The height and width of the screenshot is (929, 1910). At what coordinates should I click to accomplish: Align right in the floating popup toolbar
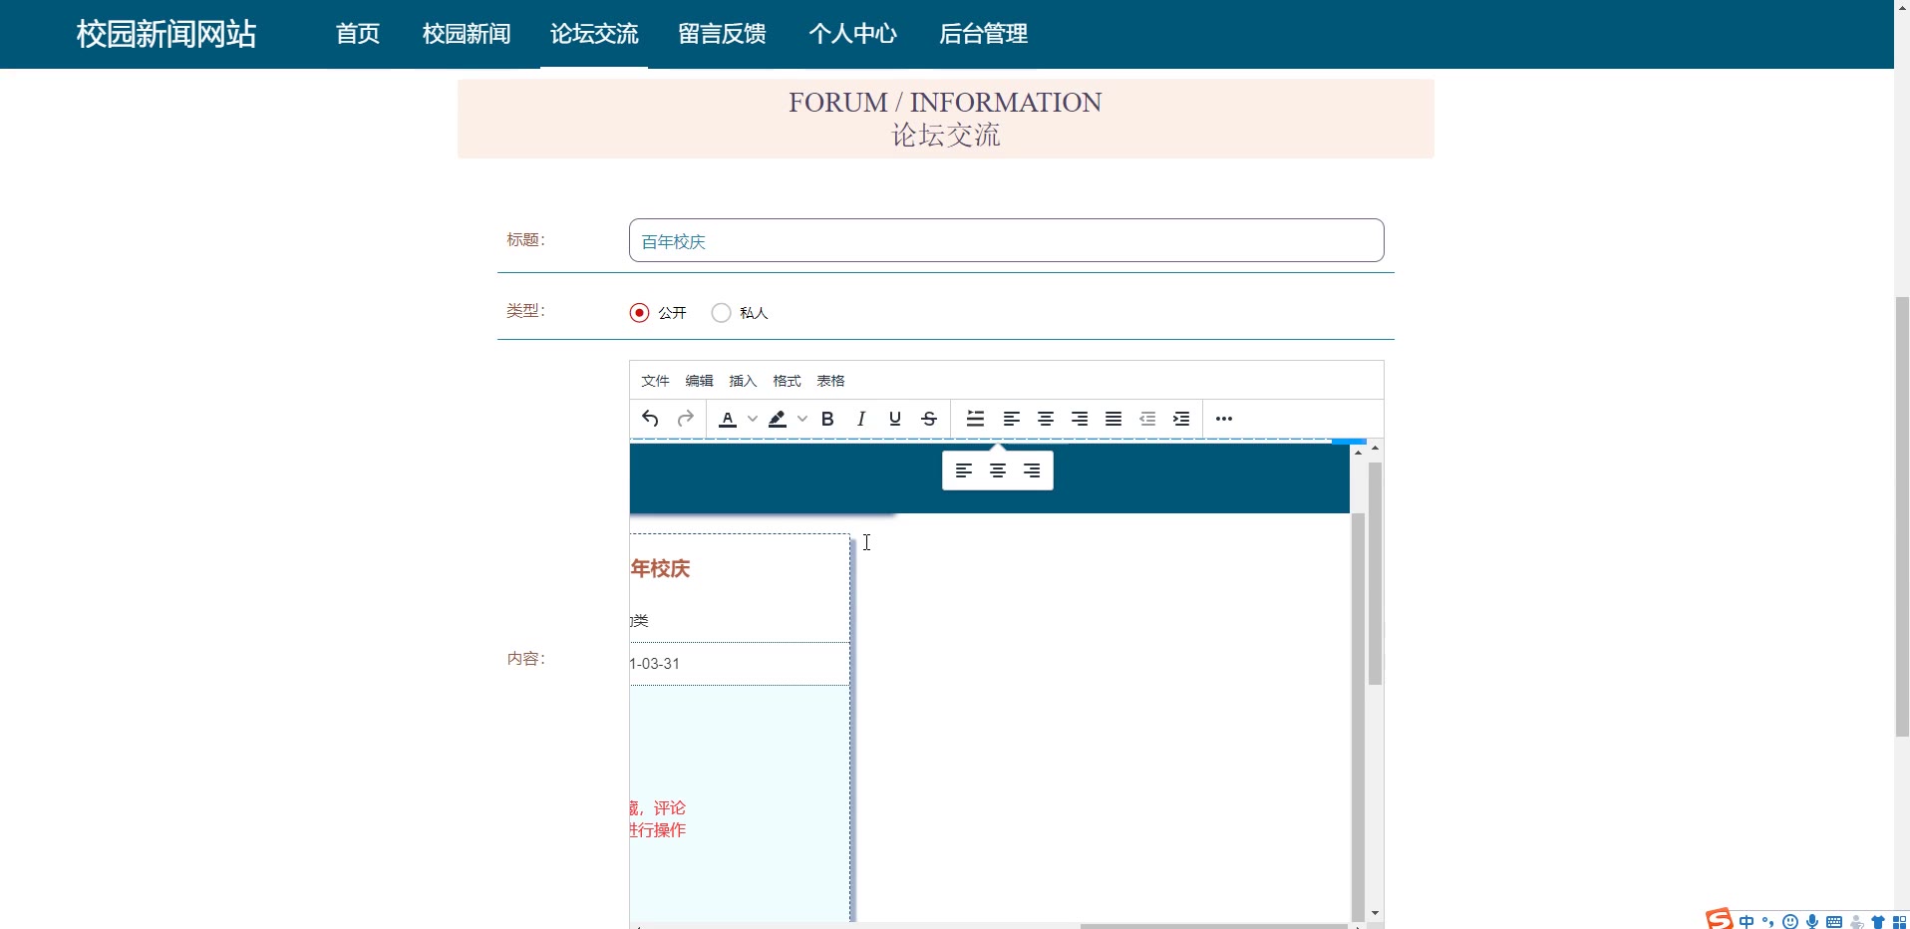pyautogui.click(x=1032, y=470)
